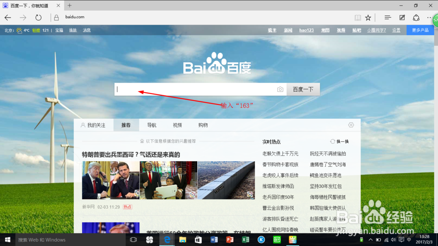Viewport: 438px width, 246px height.
Task: Open the border wall news thumbnail
Action: tap(226, 180)
